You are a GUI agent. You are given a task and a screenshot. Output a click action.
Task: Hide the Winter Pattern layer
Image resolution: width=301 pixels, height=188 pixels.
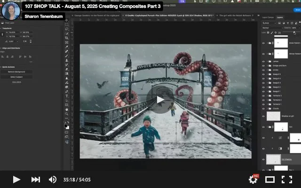pyautogui.click(x=263, y=54)
